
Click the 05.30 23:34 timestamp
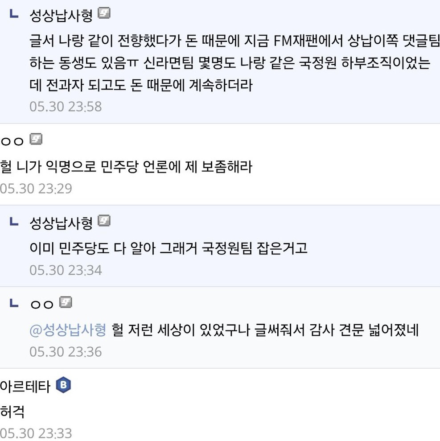pos(66,270)
